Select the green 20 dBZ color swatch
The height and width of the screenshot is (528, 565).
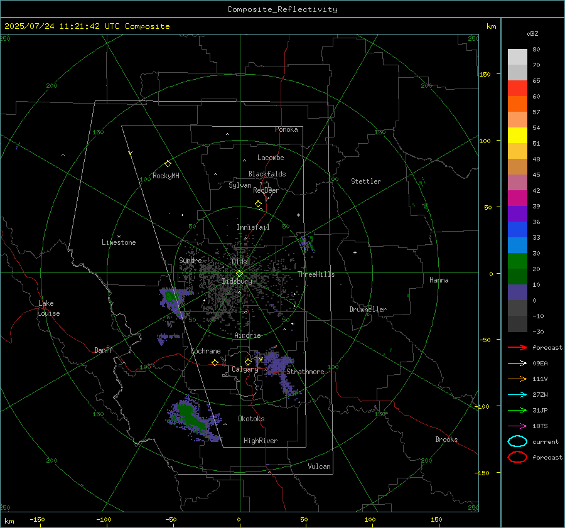(x=517, y=261)
